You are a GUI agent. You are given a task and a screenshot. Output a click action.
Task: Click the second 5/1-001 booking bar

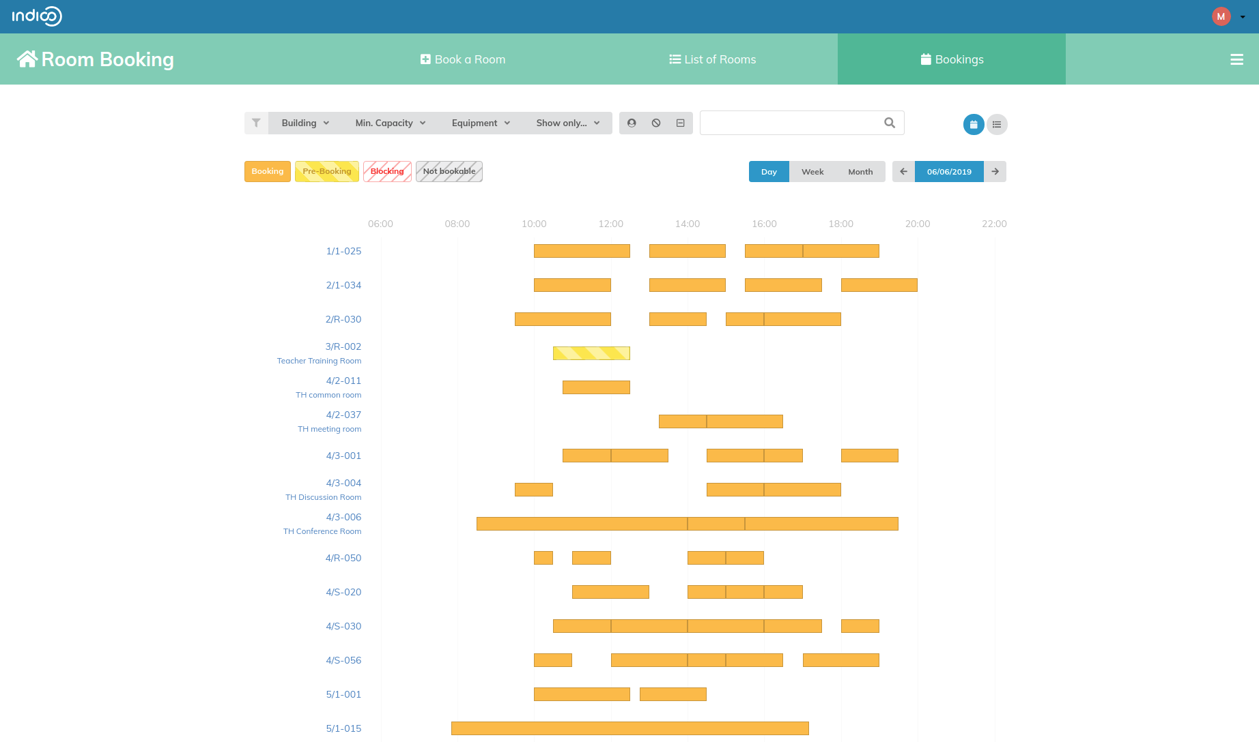pyautogui.click(x=673, y=694)
